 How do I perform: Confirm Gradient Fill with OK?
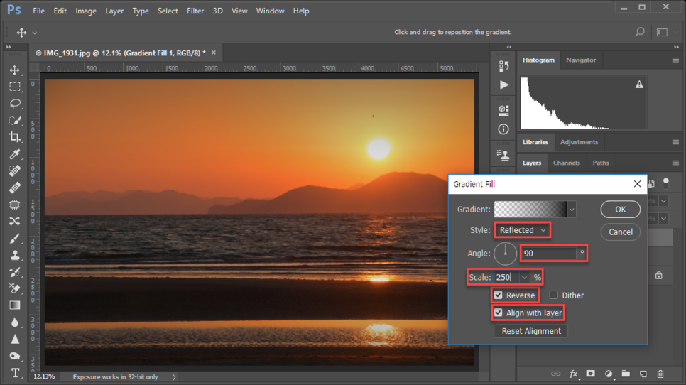[621, 210]
